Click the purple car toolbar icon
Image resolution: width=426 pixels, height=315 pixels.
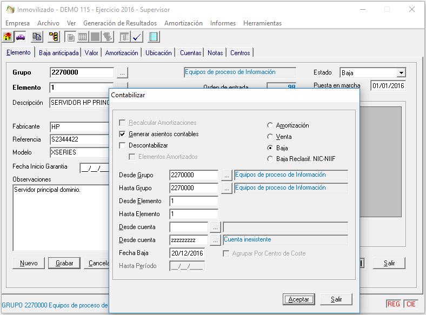point(21,37)
